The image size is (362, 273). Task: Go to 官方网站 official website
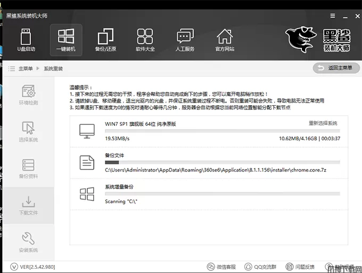[225, 40]
